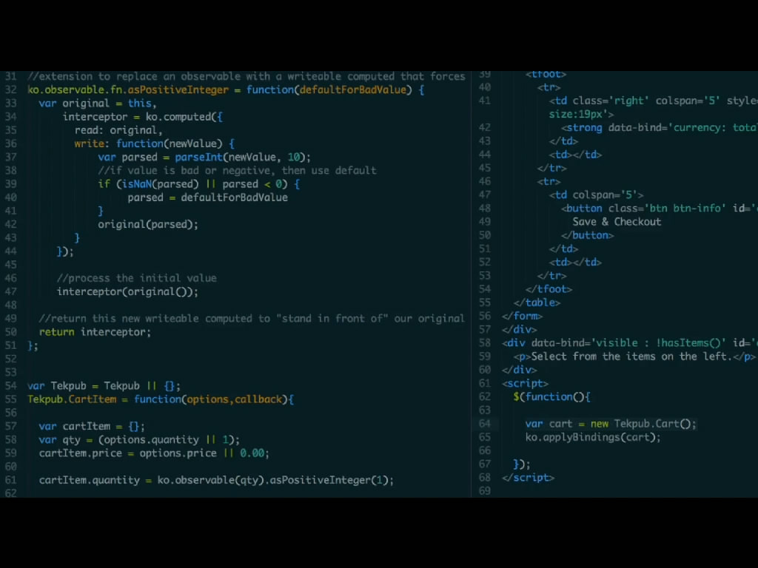Screen dimensions: 758x568
Task: Click "function(defaultForBadValue) {" on line 32
Action: pyautogui.click(x=335, y=89)
